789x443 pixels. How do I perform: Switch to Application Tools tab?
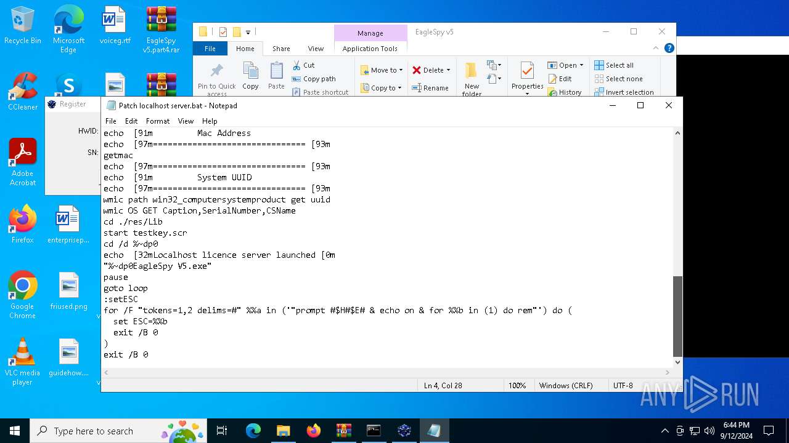coord(370,49)
